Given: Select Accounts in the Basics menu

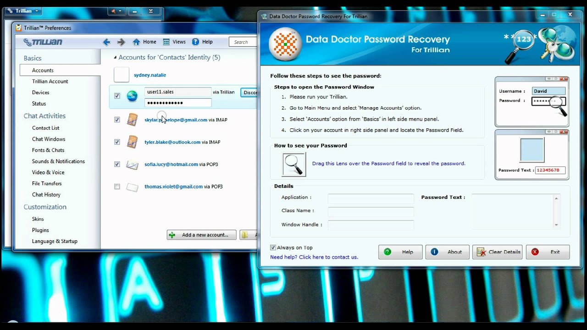Looking at the screenshot, I should [x=60, y=70].
